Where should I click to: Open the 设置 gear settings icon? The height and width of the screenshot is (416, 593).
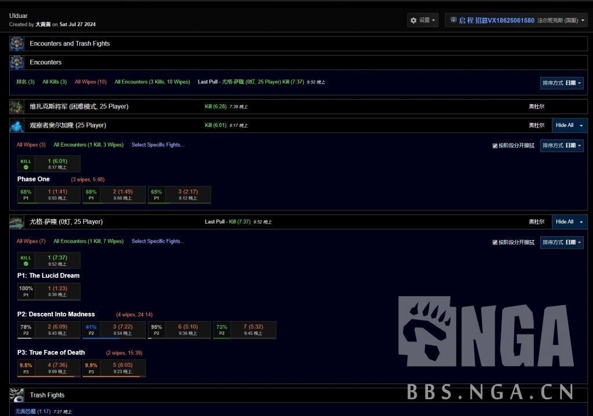(x=413, y=19)
